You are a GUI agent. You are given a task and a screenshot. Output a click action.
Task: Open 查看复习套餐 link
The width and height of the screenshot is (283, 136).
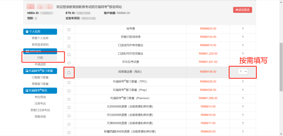[40, 84]
